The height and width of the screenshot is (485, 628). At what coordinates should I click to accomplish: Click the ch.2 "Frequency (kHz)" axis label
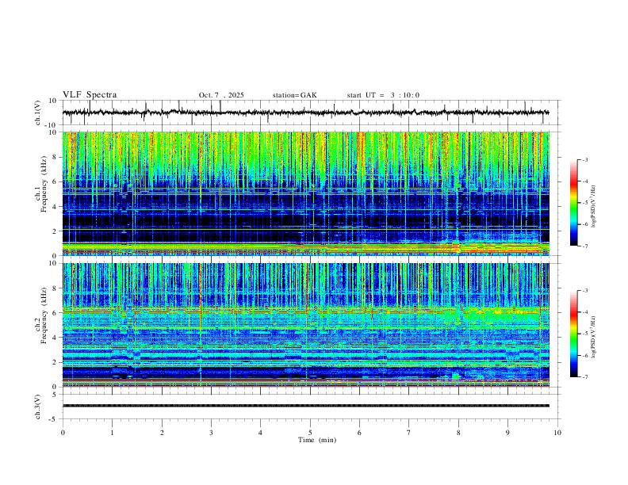pos(44,315)
